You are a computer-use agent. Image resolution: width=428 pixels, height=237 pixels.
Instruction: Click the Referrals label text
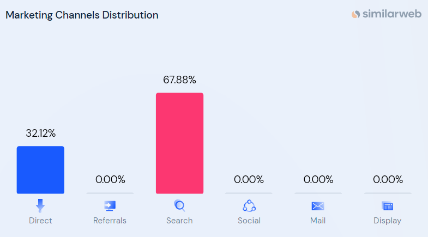[x=110, y=220]
